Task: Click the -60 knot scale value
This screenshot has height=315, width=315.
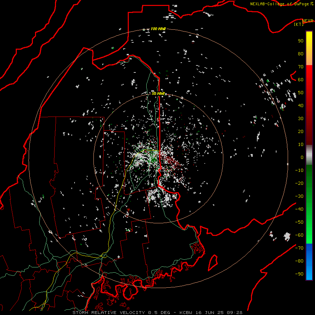Action: point(299,235)
